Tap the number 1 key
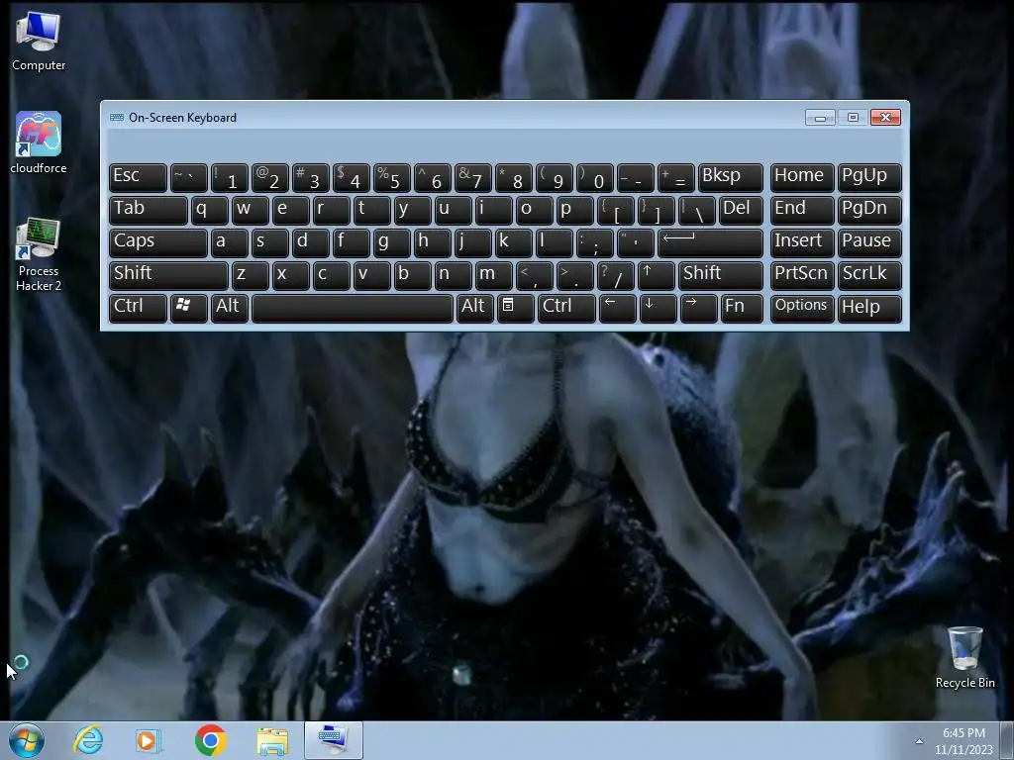The width and height of the screenshot is (1014, 760). 229,178
